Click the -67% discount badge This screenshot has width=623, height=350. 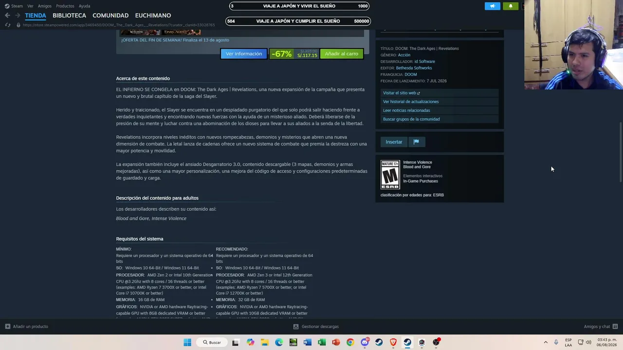click(x=282, y=54)
